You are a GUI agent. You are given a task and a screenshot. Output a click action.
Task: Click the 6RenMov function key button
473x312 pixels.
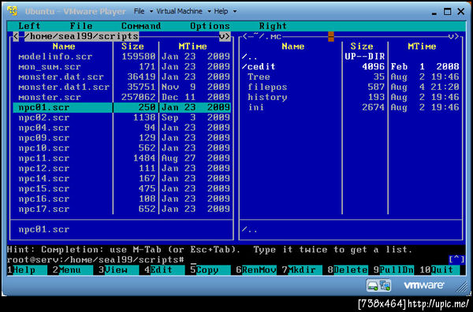pos(256,269)
